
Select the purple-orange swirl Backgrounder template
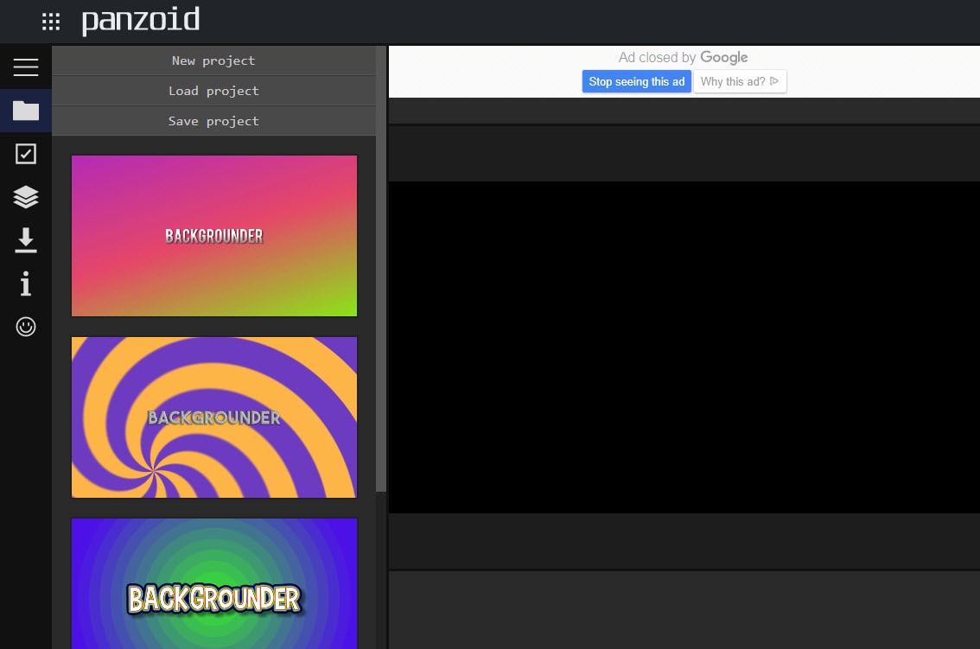[x=214, y=417]
